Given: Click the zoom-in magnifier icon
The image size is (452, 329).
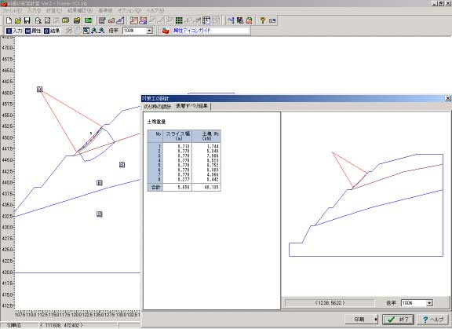Looking at the screenshot, I should tap(94, 31).
